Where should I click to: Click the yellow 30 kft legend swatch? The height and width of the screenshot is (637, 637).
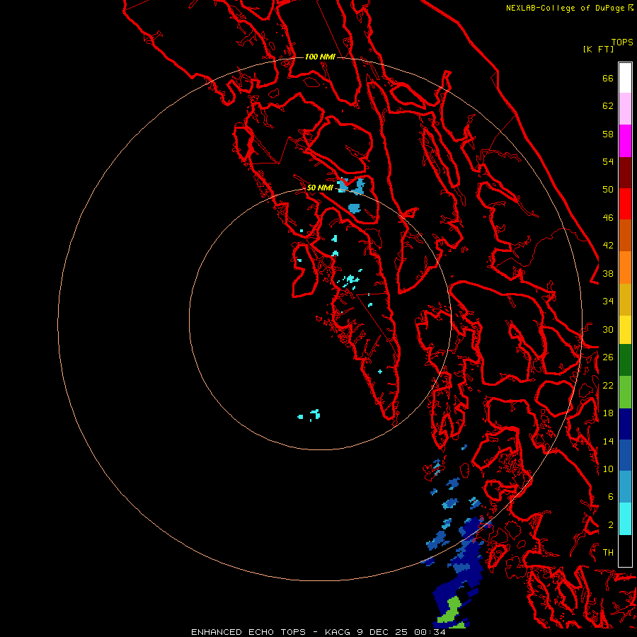(x=625, y=330)
